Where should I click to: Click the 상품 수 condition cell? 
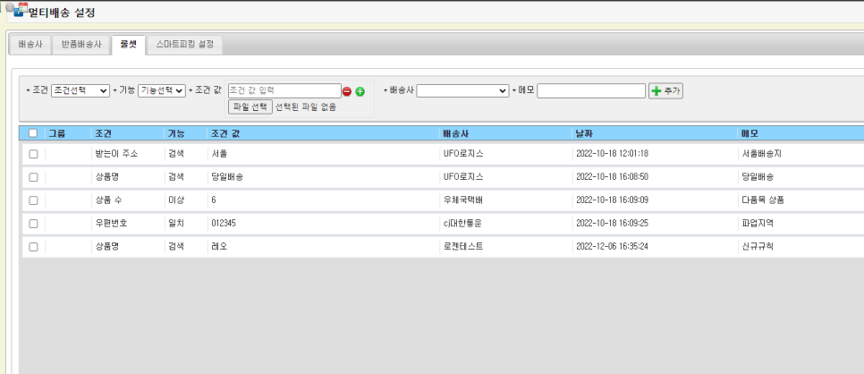(108, 200)
